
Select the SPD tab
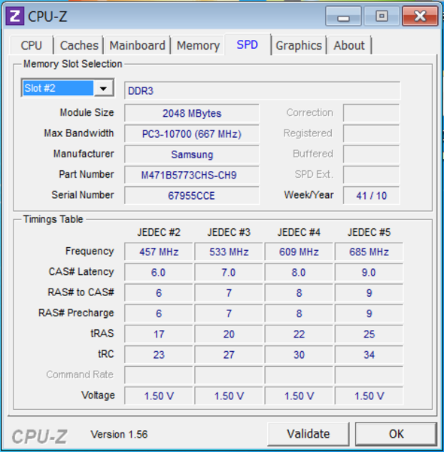[248, 44]
